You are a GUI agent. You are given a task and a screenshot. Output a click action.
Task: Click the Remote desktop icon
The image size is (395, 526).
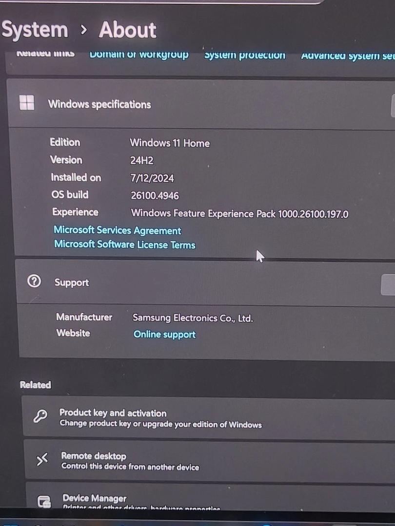point(42,459)
